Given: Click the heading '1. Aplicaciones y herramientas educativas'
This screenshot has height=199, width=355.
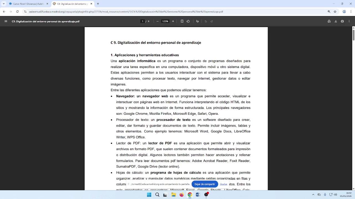Looking at the screenshot, I should point(145,55).
